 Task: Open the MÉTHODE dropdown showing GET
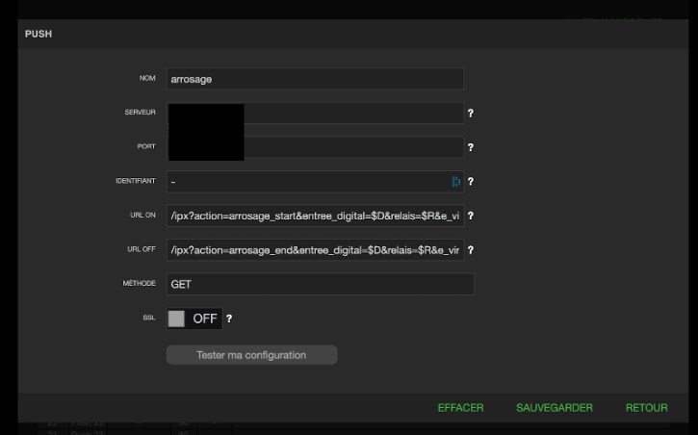point(320,284)
